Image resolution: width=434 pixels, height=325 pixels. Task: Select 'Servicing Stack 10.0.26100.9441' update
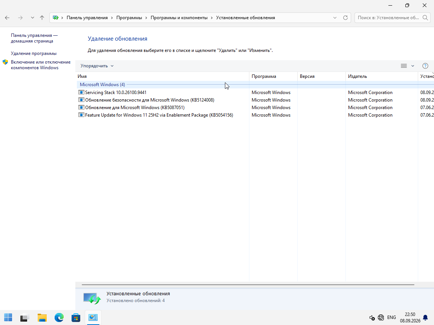click(116, 92)
